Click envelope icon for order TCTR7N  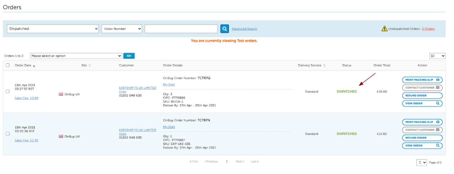pyautogui.click(x=438, y=130)
